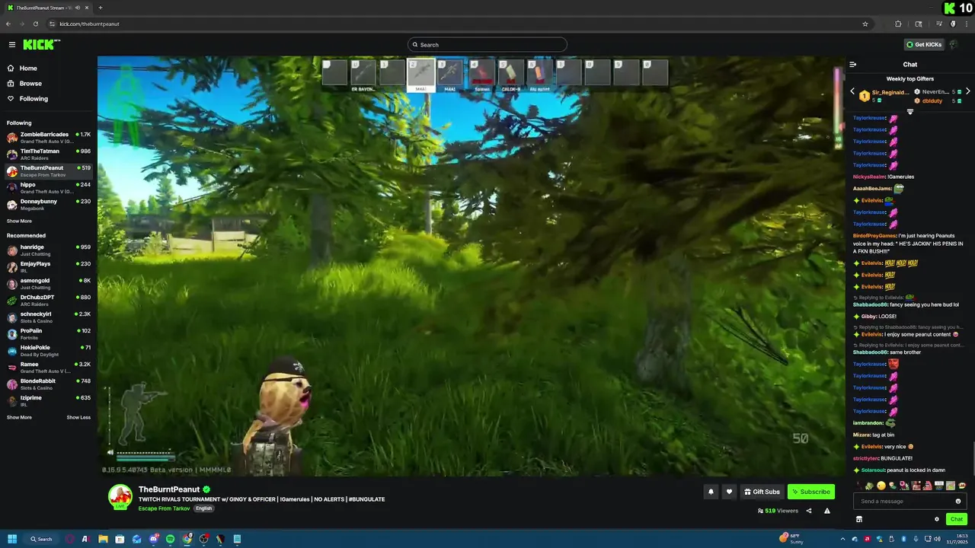Open Chrome three-dot menu
Screen dimensions: 975x548
coord(966,24)
